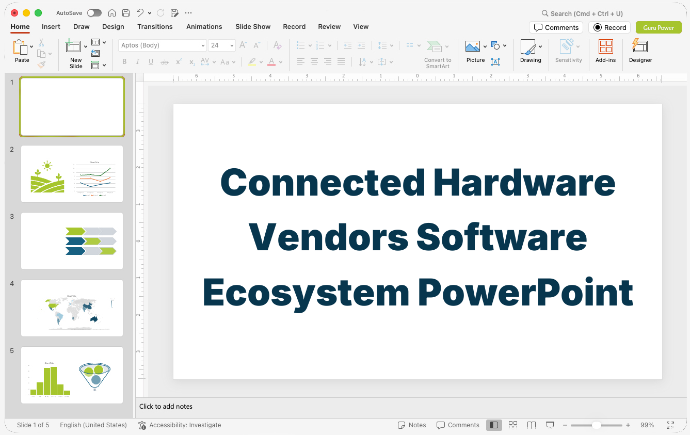Open the Change Case Aa dropdown
690x435 pixels.
(x=228, y=62)
